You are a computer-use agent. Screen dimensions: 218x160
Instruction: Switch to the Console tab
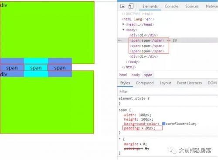(171, 6)
